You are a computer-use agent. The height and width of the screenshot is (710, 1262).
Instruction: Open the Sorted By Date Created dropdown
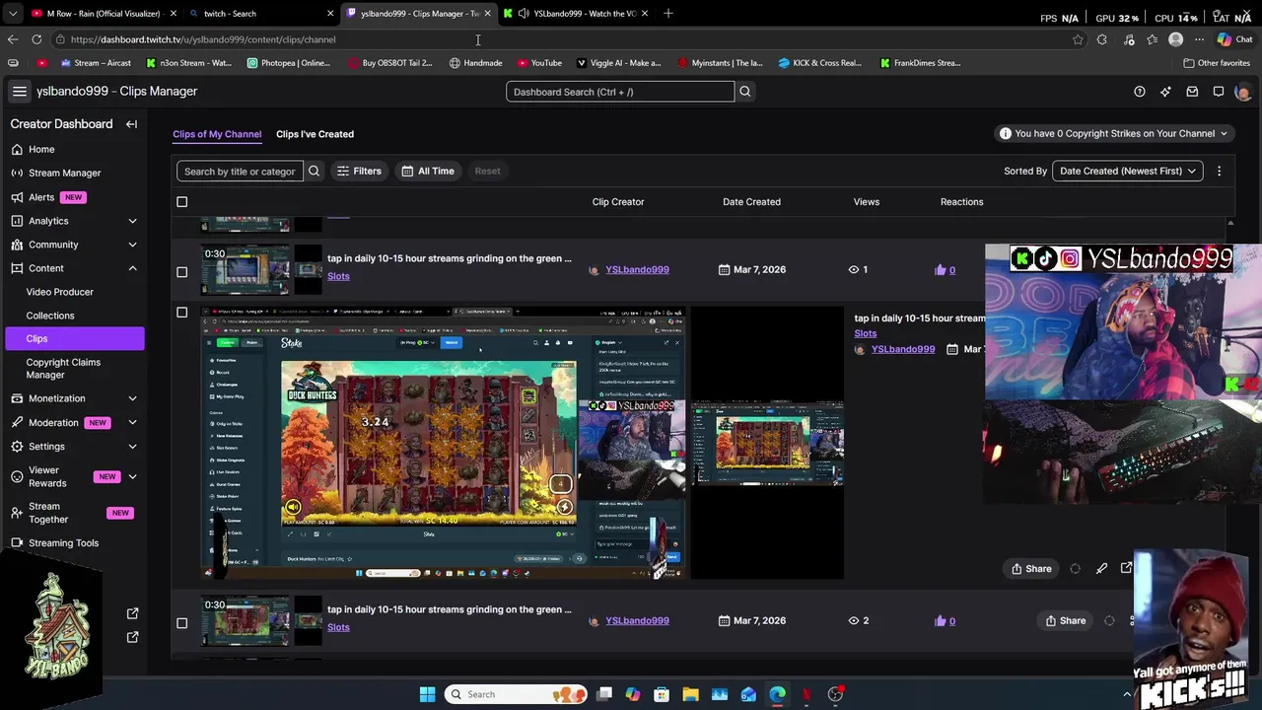[1128, 171]
